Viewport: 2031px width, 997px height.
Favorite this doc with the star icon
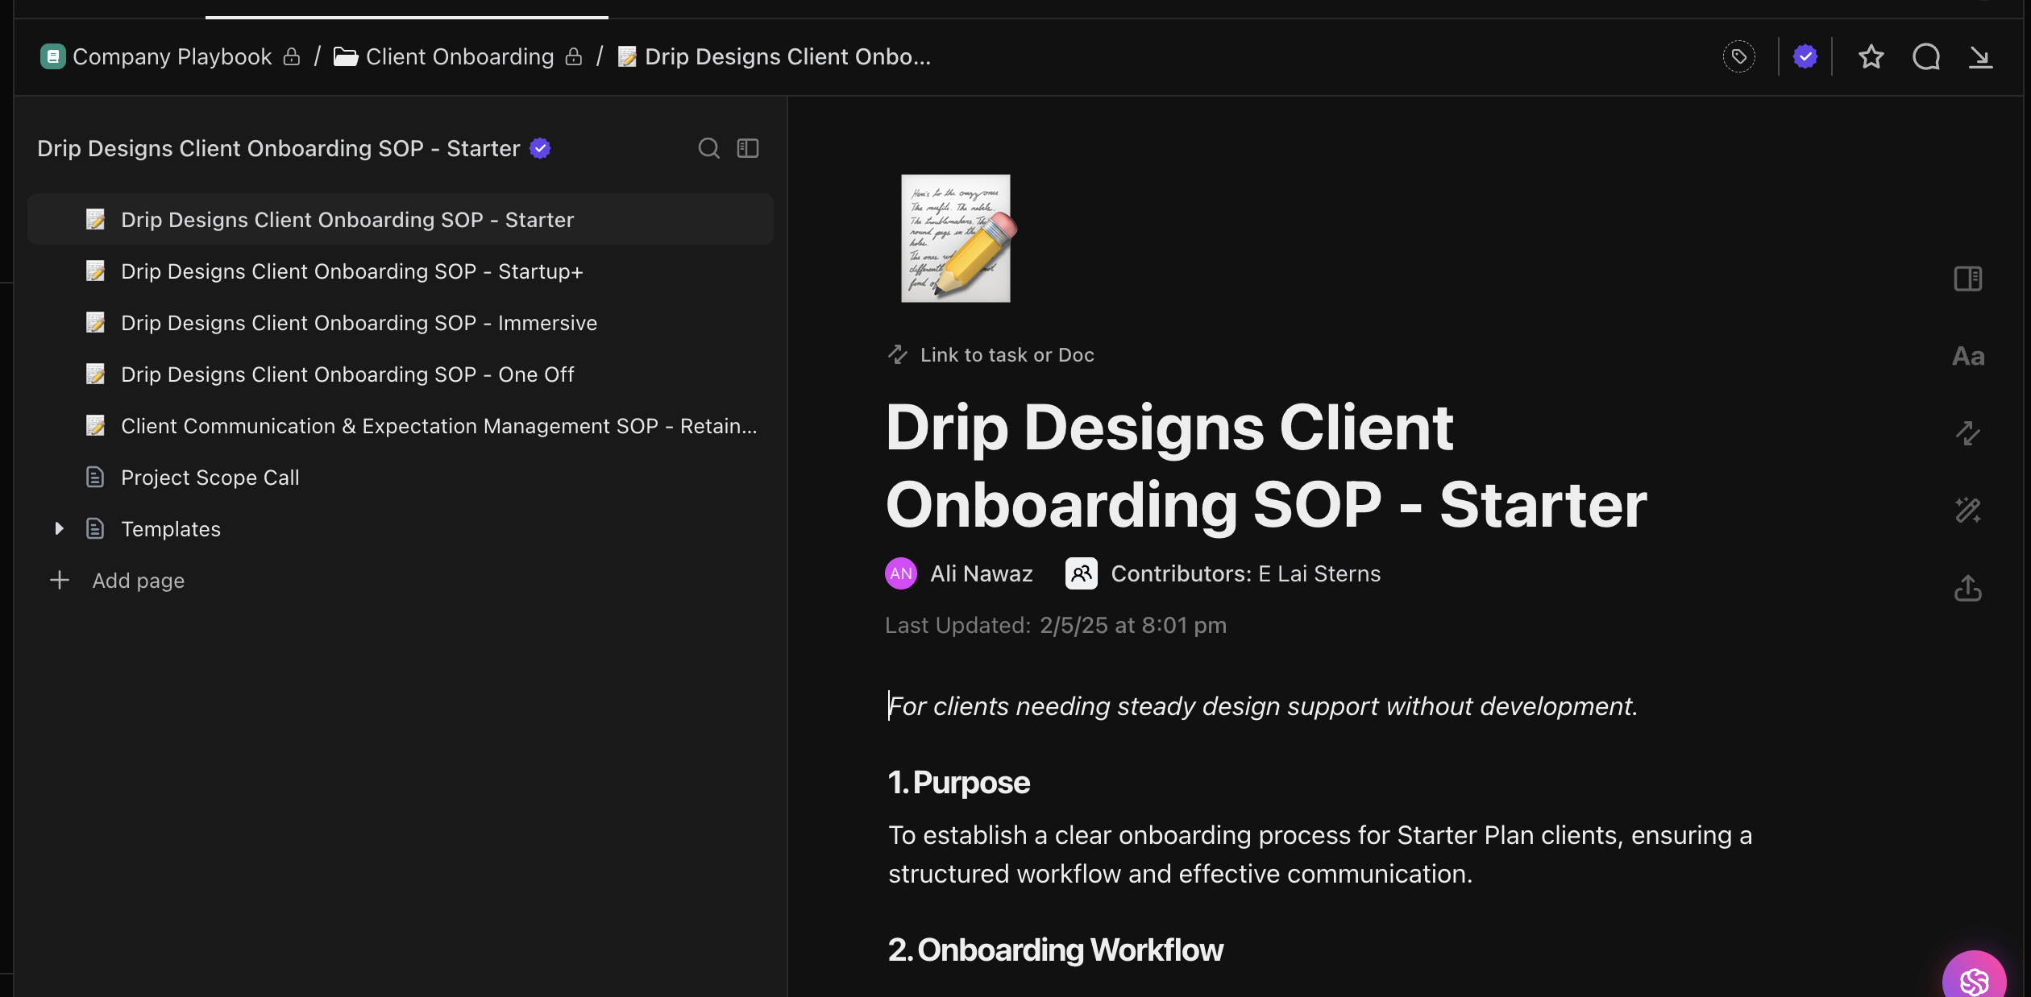[1871, 56]
